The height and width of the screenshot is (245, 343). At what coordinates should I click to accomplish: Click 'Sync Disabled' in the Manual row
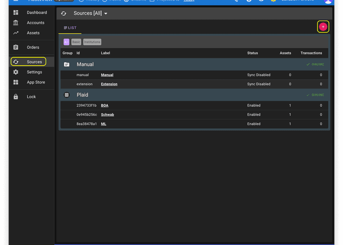click(x=259, y=75)
